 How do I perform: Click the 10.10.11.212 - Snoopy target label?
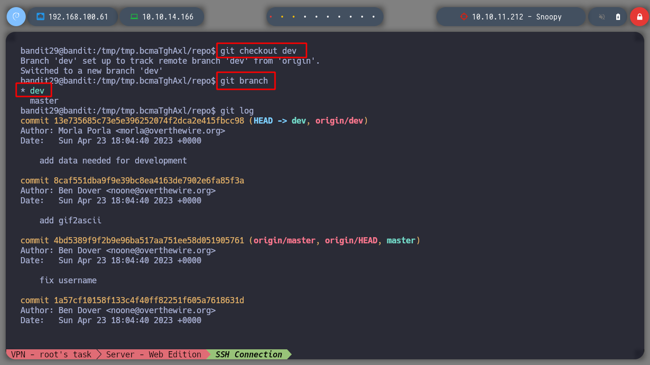(517, 17)
